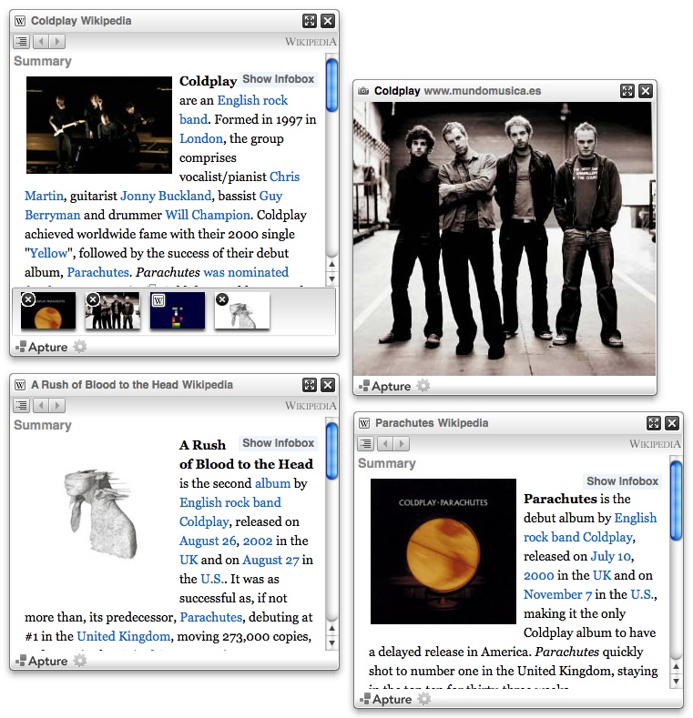
Task: Open band photo thumbnail in Coldplay tray
Action: point(113,311)
